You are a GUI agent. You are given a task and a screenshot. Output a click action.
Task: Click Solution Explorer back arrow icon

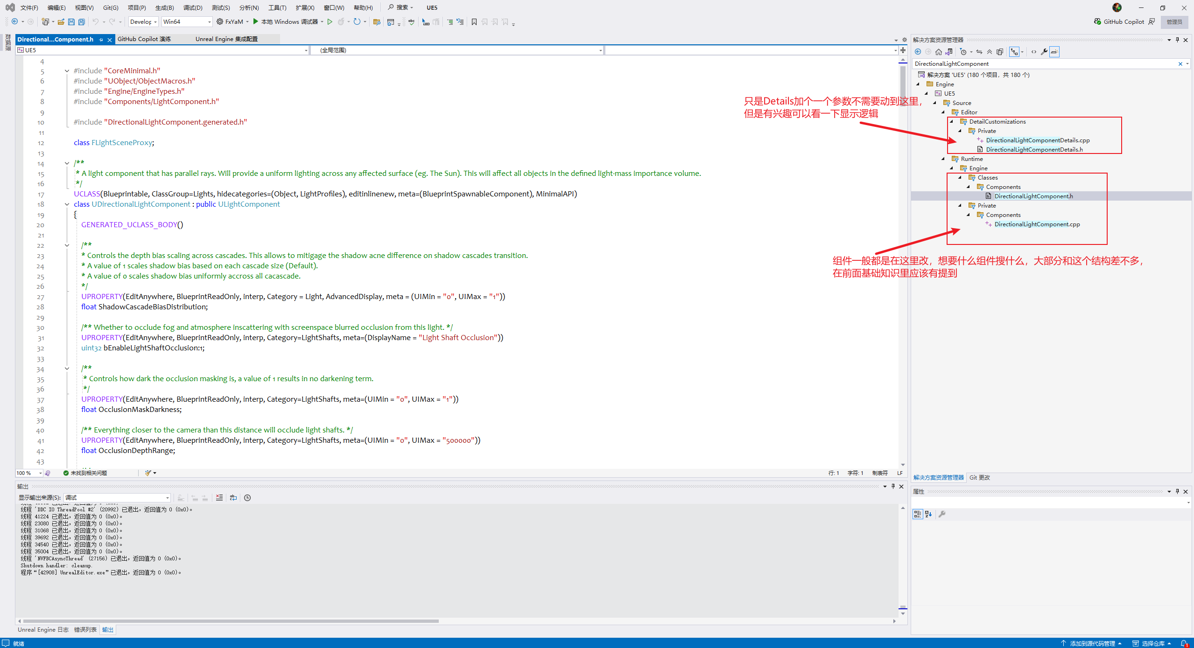(x=918, y=52)
